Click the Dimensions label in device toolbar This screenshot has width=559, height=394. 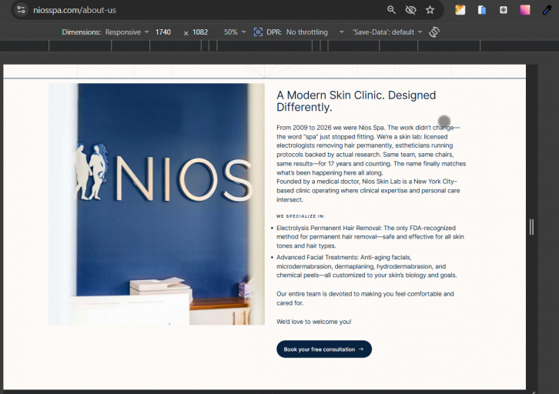(x=82, y=32)
